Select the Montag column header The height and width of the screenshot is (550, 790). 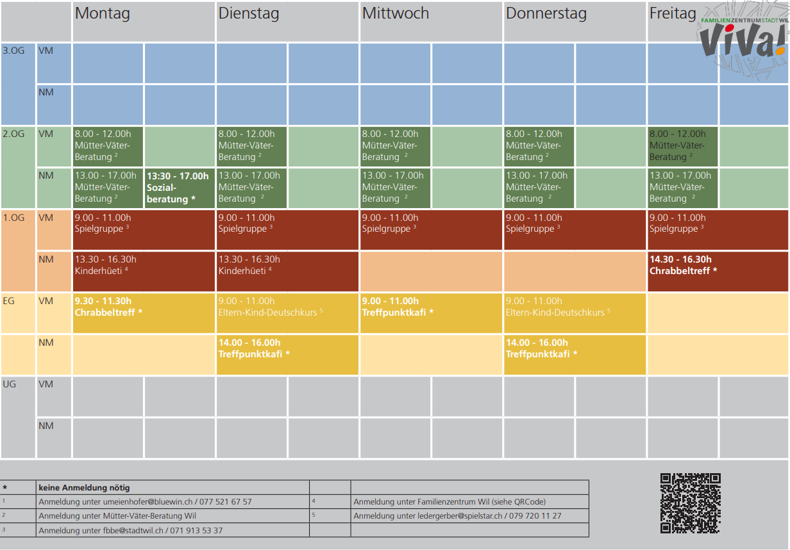click(x=103, y=14)
